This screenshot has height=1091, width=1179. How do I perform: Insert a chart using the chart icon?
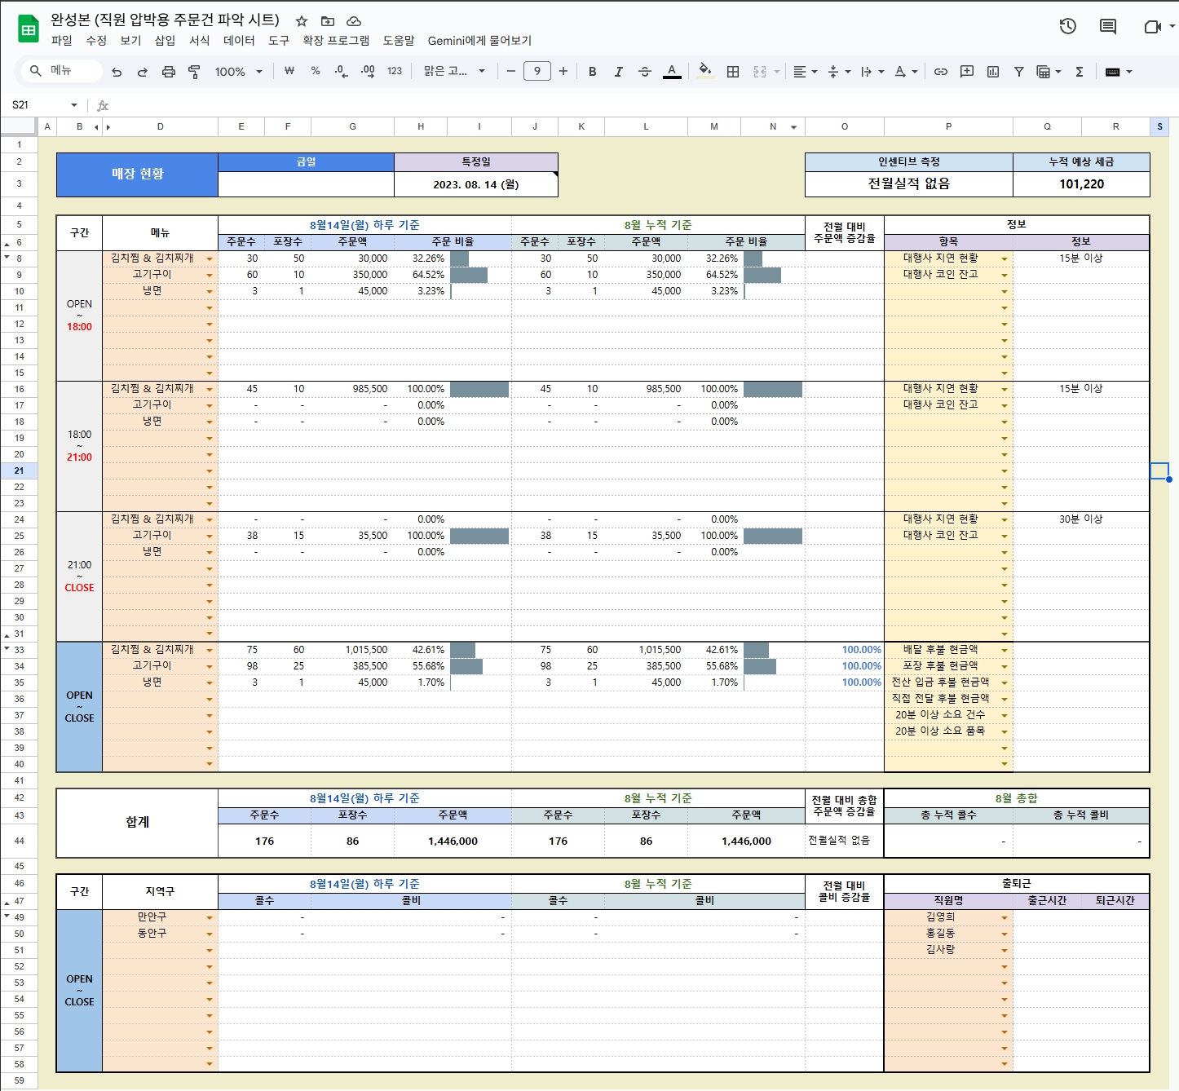click(x=992, y=72)
